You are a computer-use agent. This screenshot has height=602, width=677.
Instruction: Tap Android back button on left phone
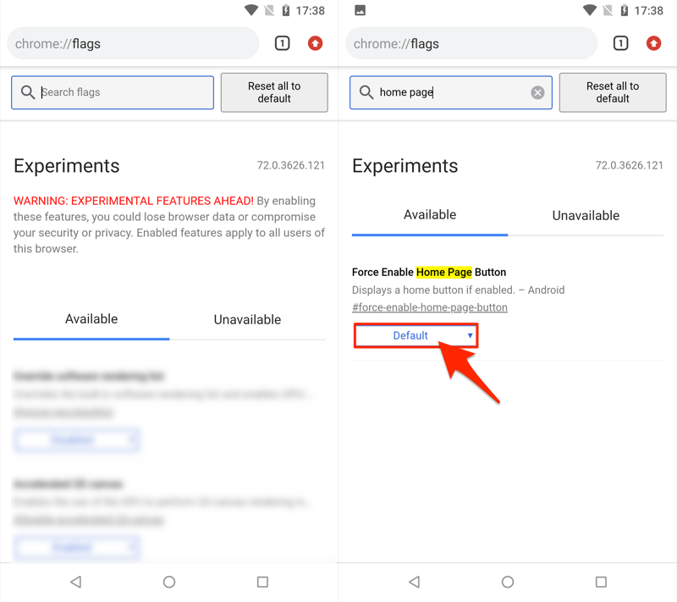(76, 582)
